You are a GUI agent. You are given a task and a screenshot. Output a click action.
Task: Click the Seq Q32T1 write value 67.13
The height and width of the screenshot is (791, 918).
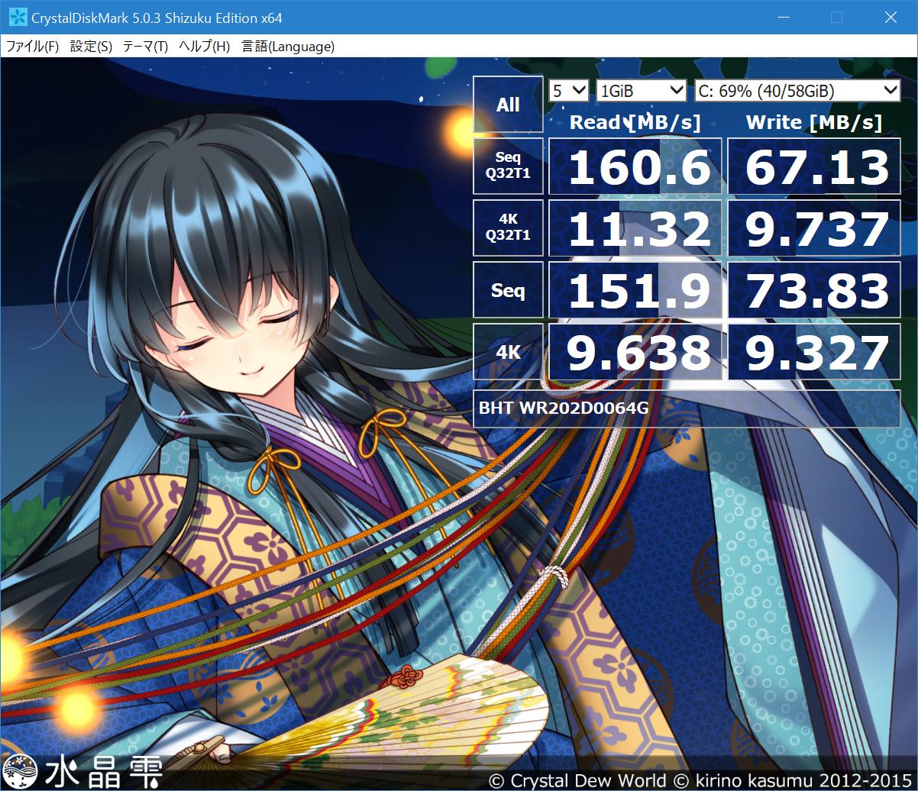pyautogui.click(x=814, y=166)
